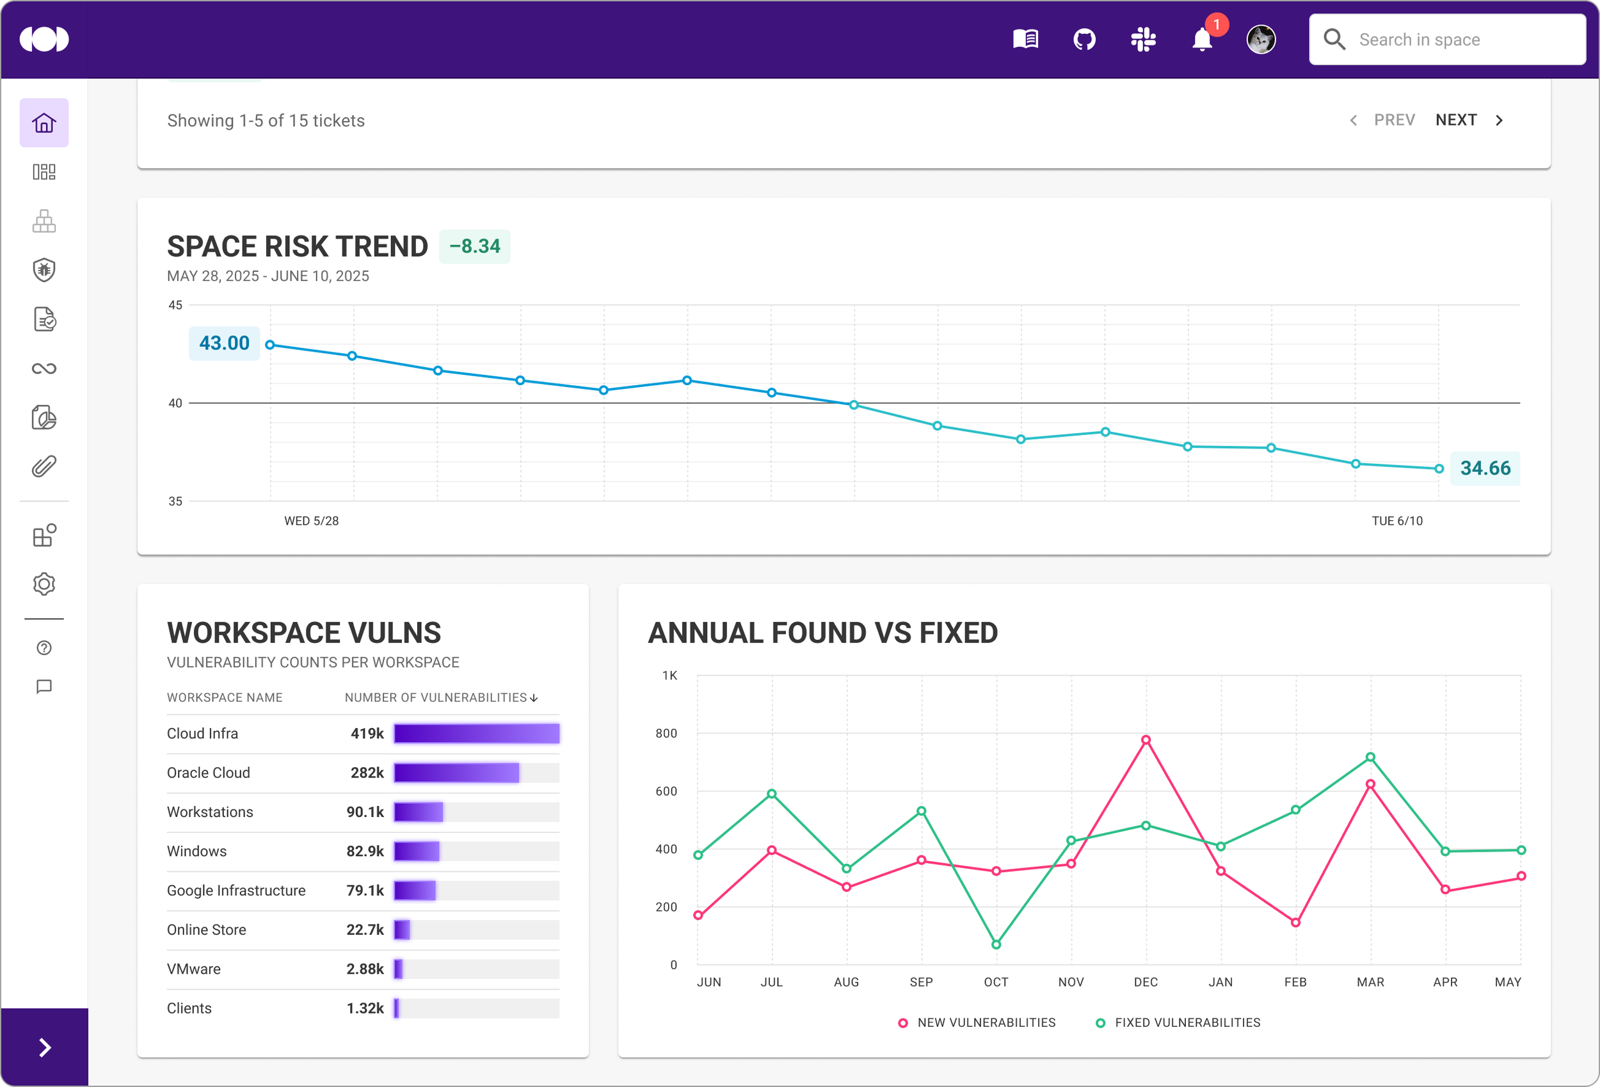Open the Clients workspace row
1600x1087 pixels.
(x=363, y=1008)
